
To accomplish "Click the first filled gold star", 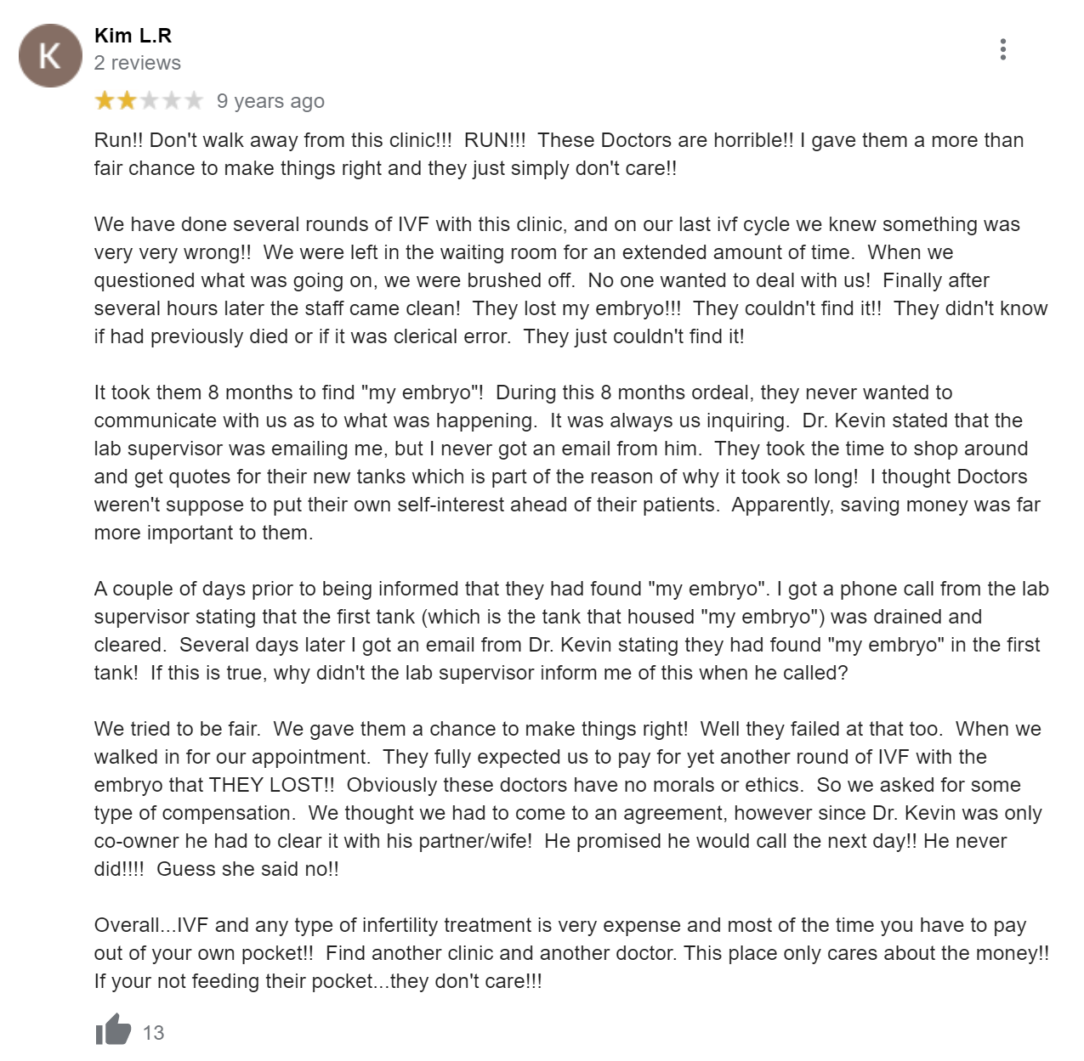I will pos(105,101).
